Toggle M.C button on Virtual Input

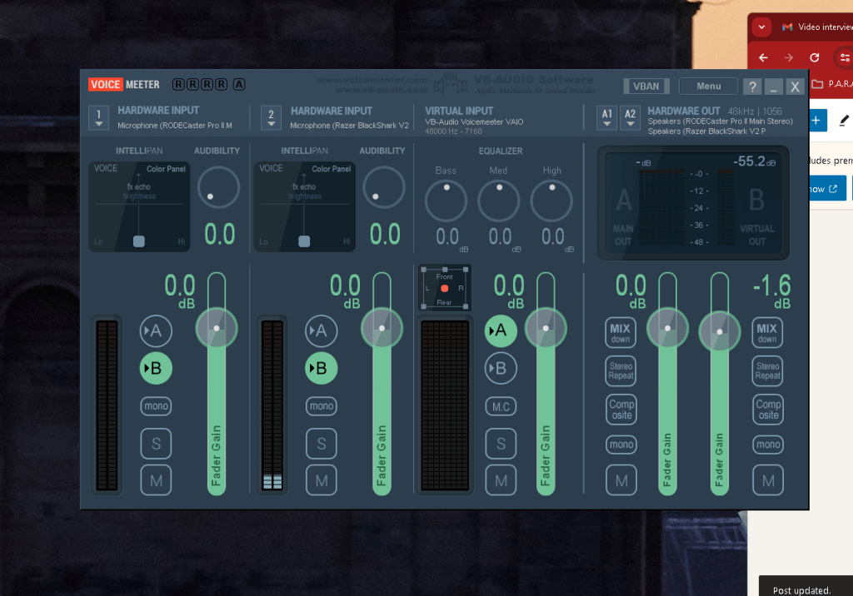coord(501,407)
